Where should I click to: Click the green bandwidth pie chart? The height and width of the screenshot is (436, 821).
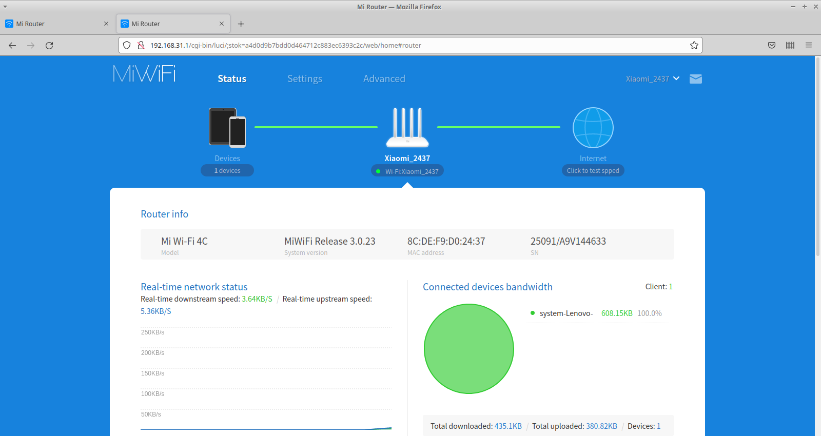[469, 349]
